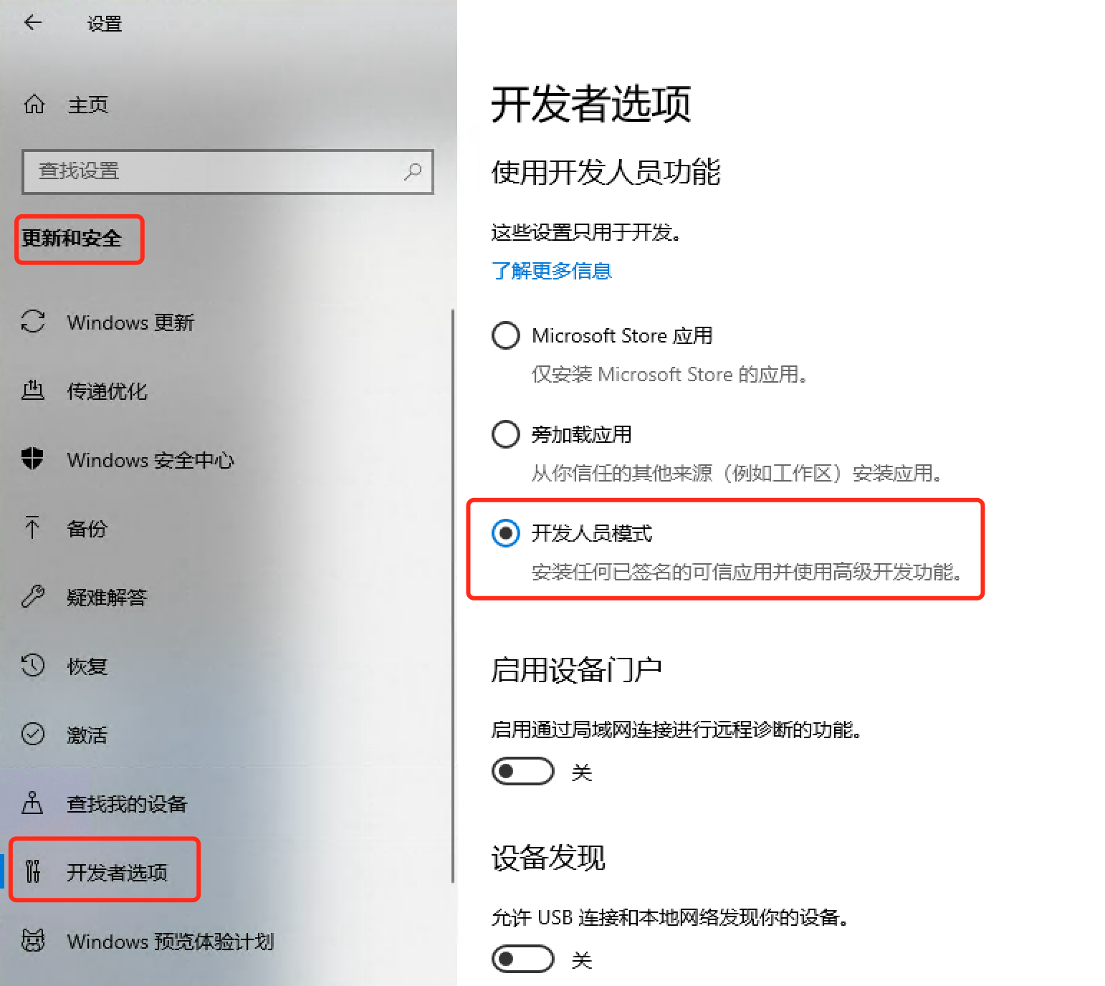Viewport: 1105px width, 986px height.
Task: Toggle 设备发现 switch on
Action: tap(523, 959)
